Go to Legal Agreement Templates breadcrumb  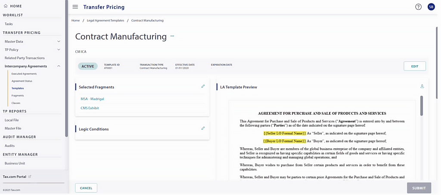(105, 21)
